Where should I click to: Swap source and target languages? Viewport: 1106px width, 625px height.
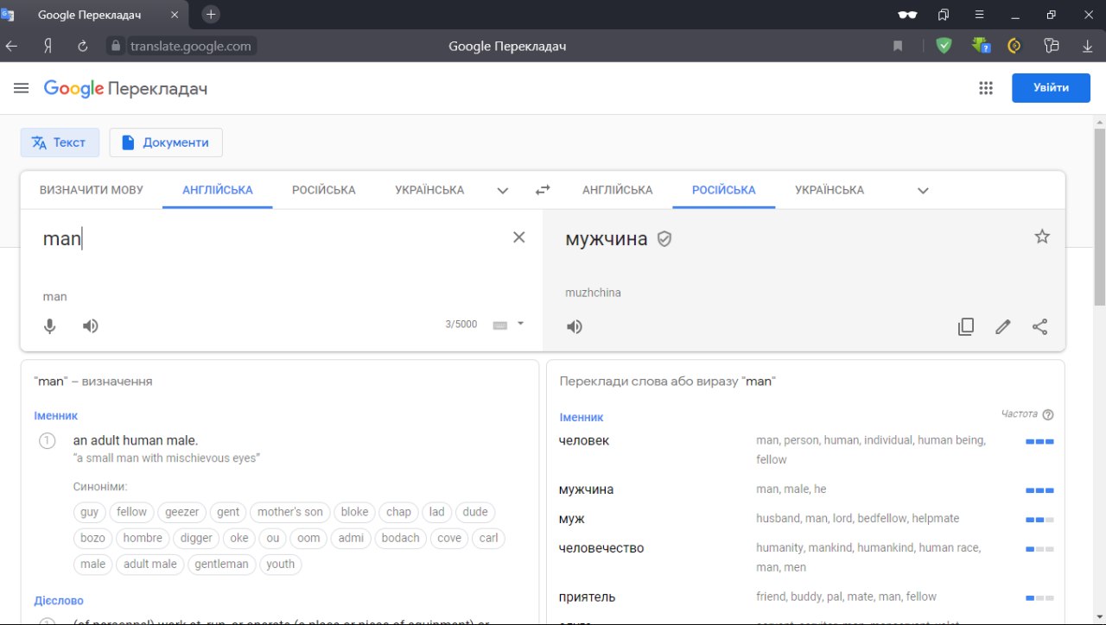543,190
